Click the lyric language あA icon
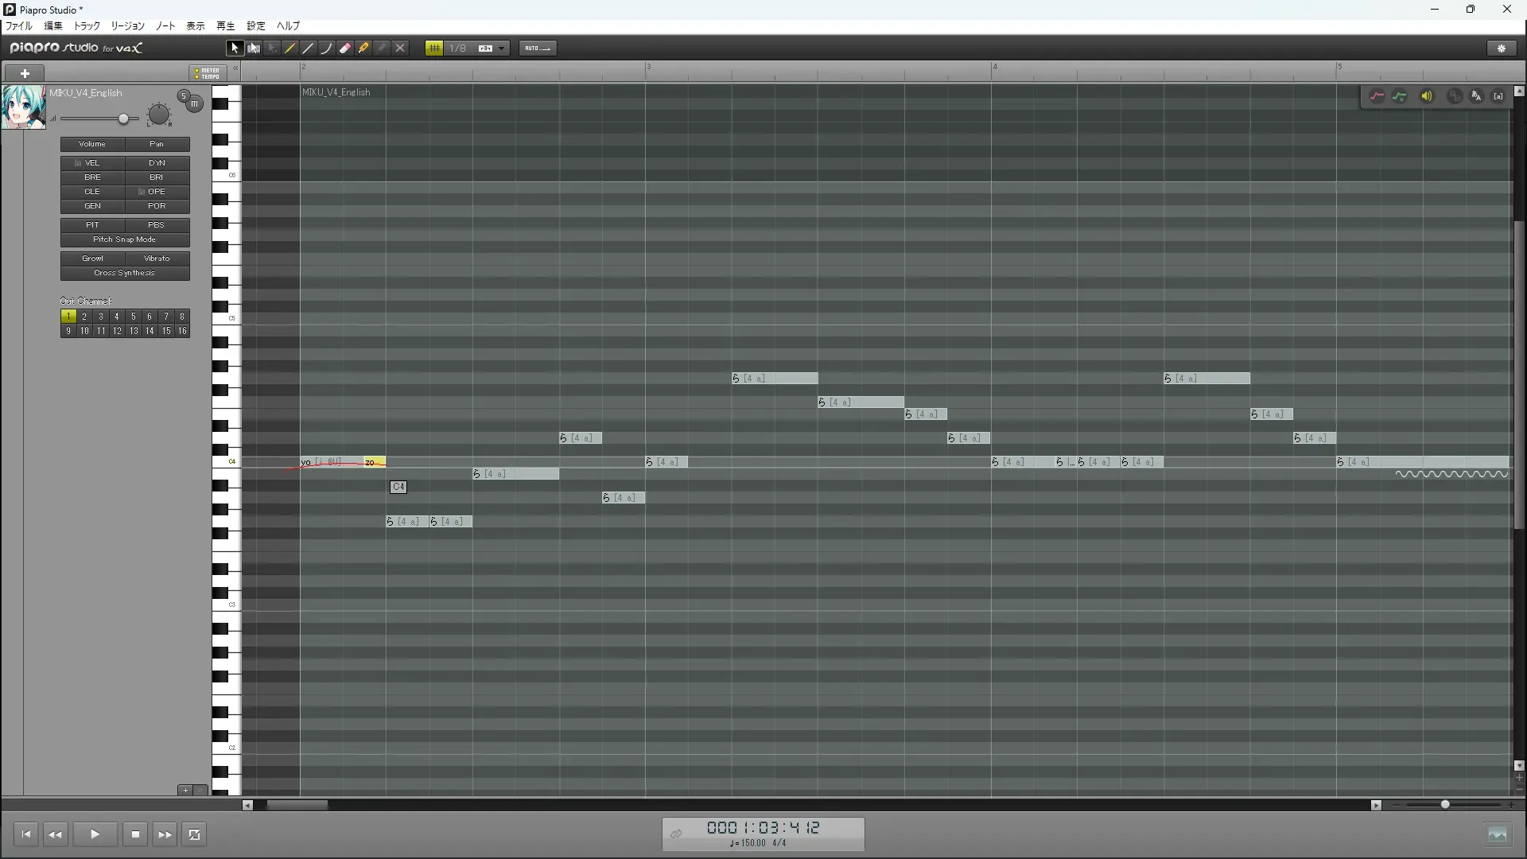 pos(1476,96)
